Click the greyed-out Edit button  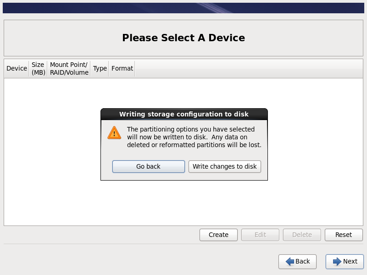260,235
